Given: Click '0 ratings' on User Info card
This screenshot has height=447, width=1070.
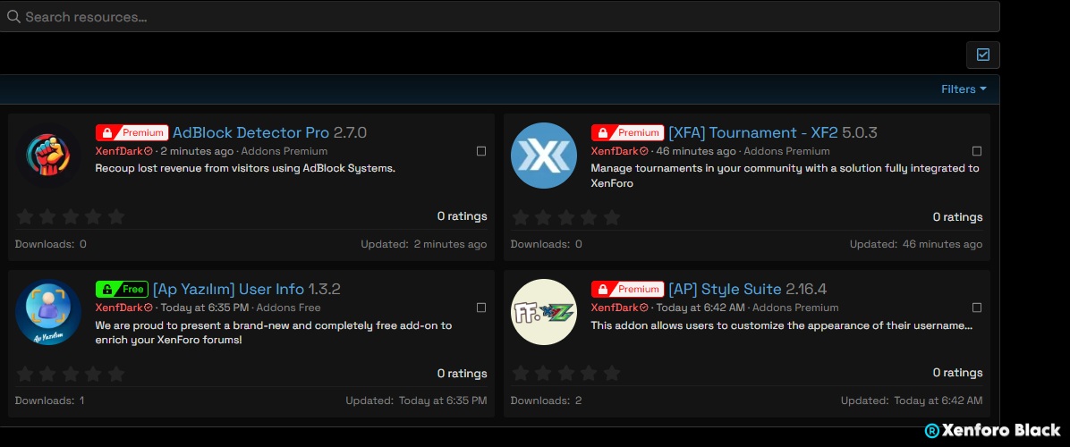Looking at the screenshot, I should point(462,374).
